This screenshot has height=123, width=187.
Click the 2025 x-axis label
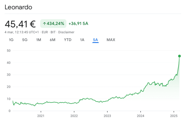click(174, 116)
